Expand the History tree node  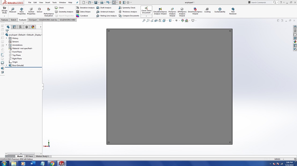coord(6,38)
